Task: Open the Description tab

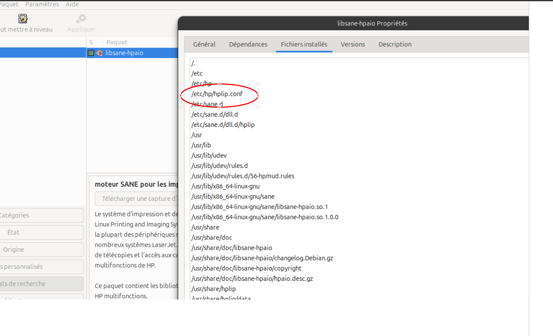Action: click(395, 44)
